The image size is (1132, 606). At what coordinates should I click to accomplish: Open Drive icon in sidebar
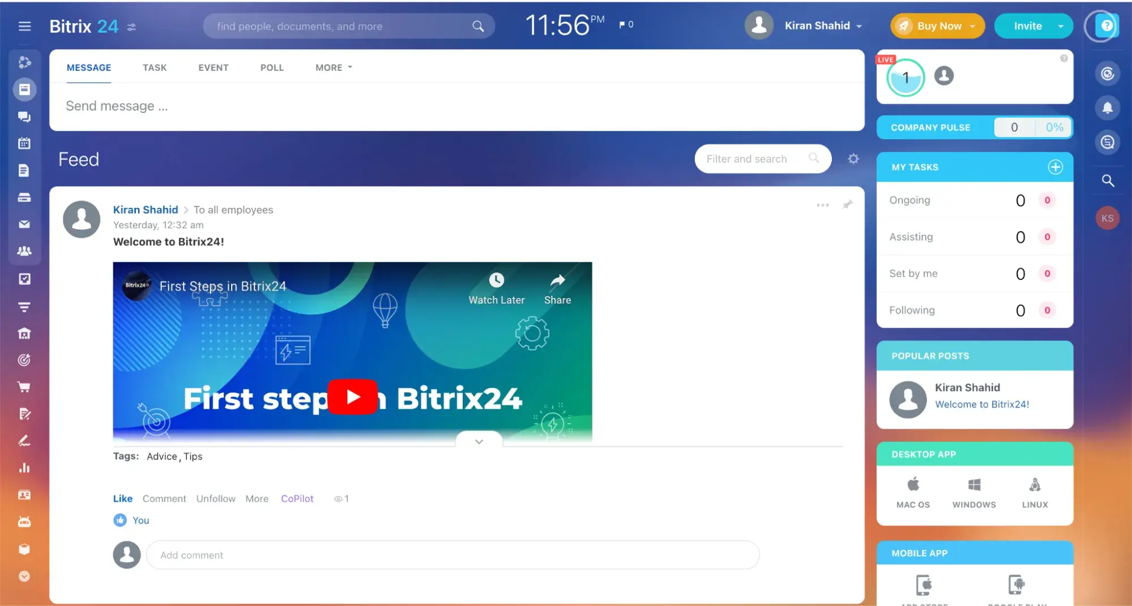point(24,198)
